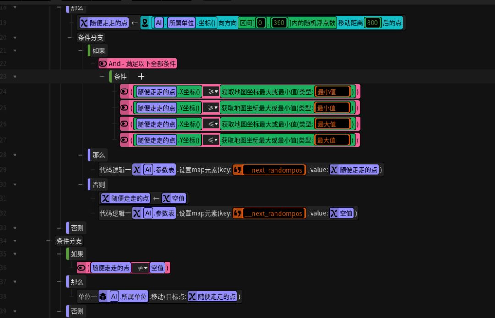Select 空值 chip in line 36 condition

157,268
